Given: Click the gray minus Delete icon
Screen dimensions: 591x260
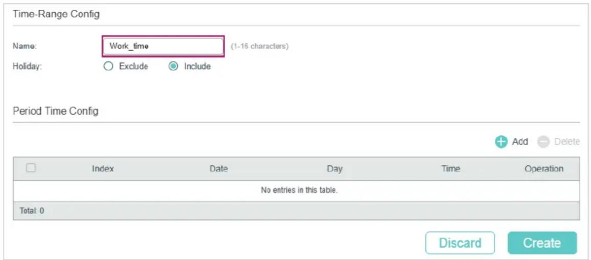Looking at the screenshot, I should click(x=543, y=142).
